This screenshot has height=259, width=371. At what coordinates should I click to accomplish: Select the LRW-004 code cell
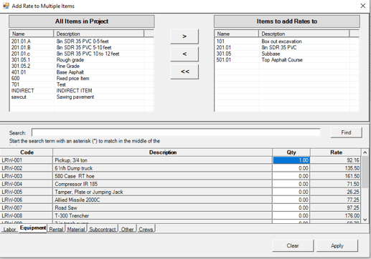(27, 184)
